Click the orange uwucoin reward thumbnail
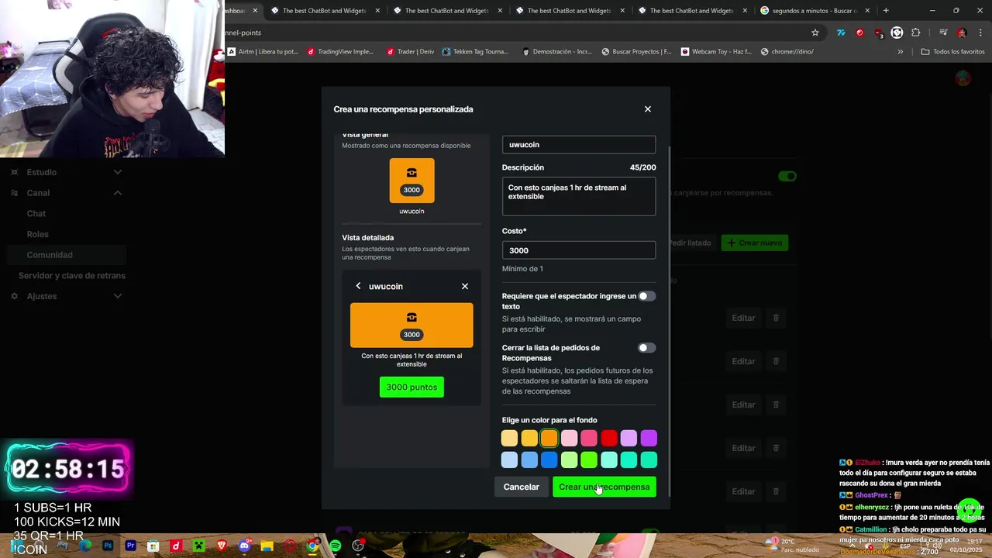992x558 pixels. [412, 181]
